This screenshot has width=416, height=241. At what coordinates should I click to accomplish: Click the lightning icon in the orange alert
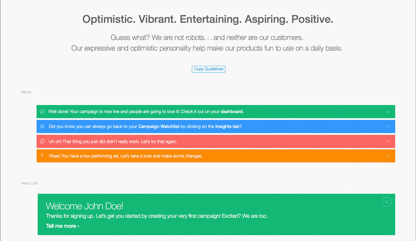[42, 156]
